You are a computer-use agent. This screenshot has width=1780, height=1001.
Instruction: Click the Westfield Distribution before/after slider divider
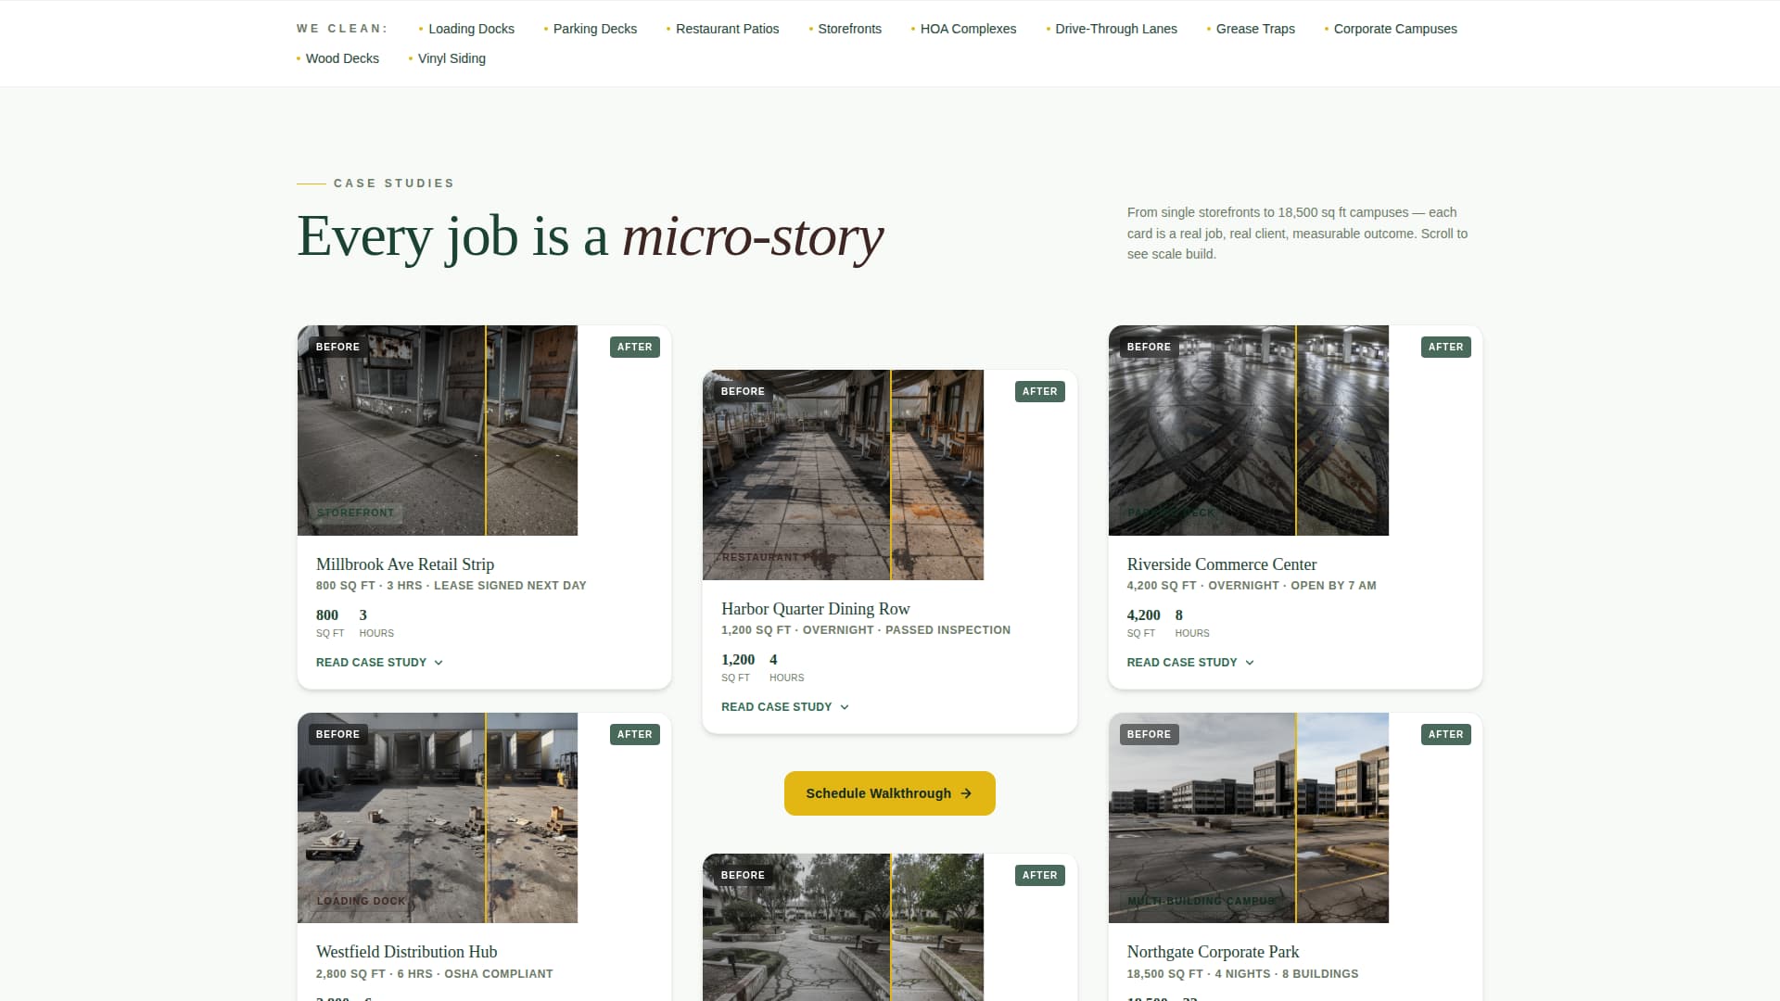tap(486, 817)
